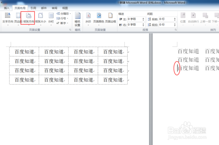The image size is (219, 145).
Task: Click the spacing after (段后) spinner arrows
Action: [x=175, y=25]
